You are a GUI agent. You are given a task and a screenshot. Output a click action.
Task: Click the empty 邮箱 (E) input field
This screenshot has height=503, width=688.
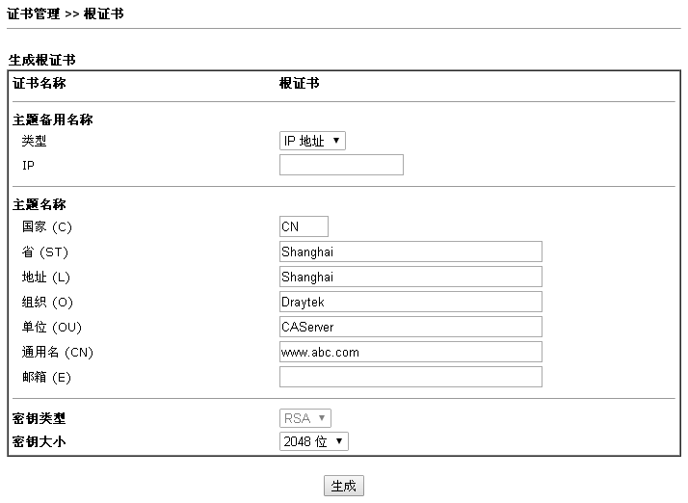pos(410,377)
